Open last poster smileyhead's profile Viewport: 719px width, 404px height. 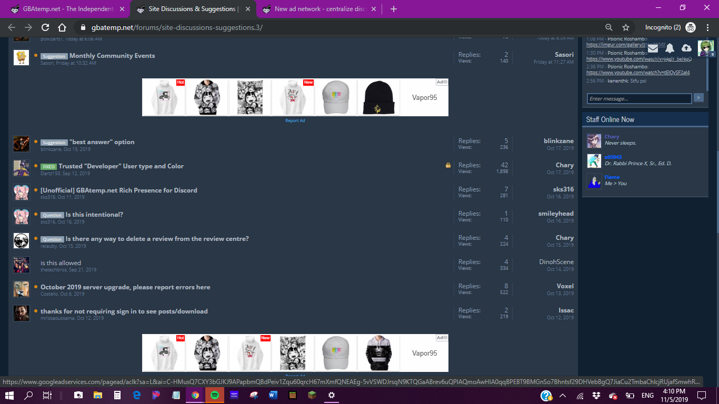coord(556,214)
